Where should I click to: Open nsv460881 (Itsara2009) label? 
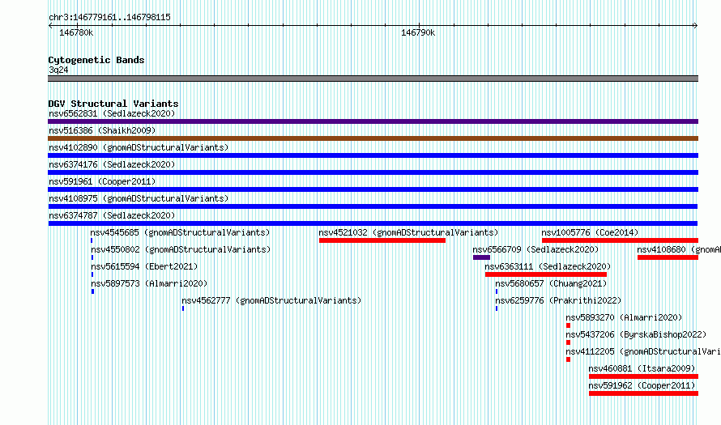[x=642, y=368]
